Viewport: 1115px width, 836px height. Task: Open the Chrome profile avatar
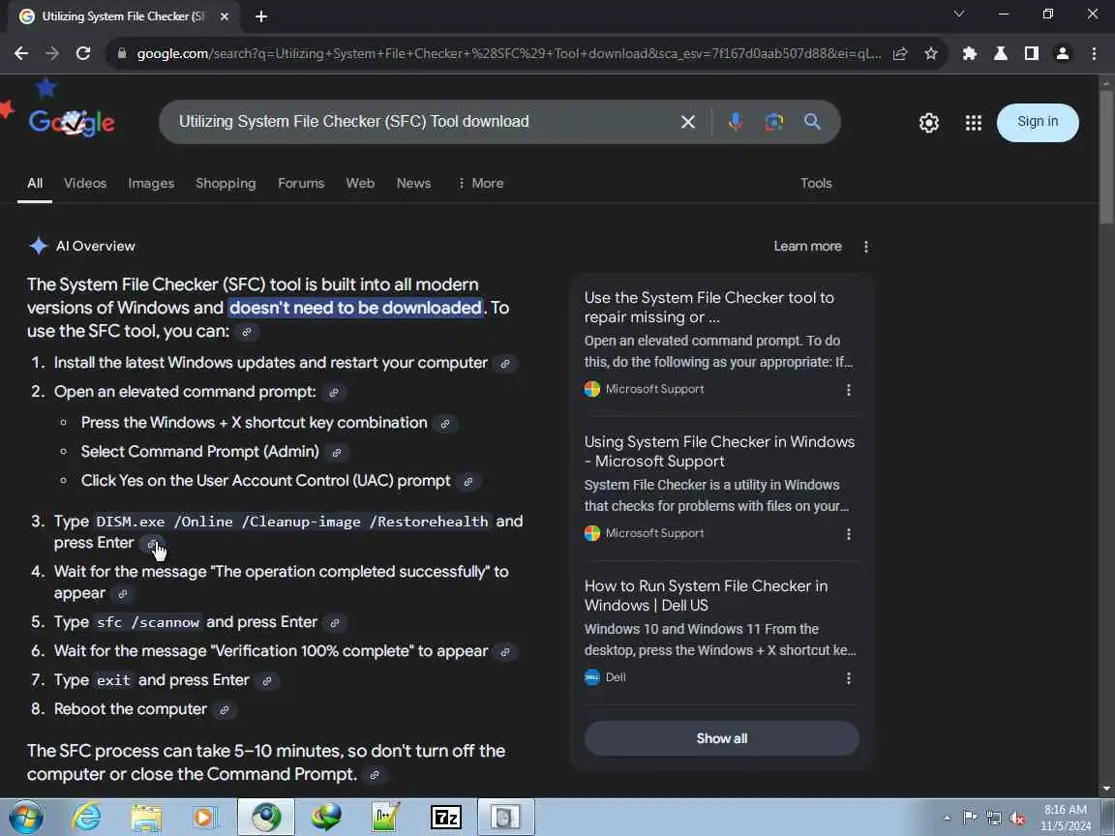pos(1063,53)
